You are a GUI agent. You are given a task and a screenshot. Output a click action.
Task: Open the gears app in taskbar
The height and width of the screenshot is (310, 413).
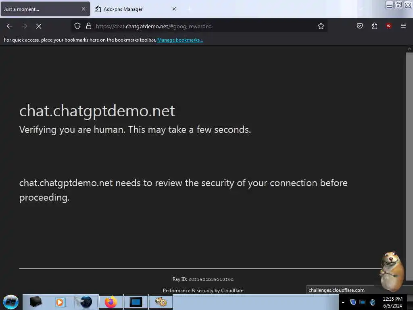tap(161, 302)
